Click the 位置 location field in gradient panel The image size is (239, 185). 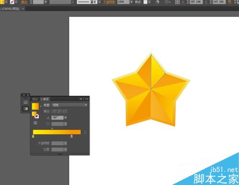pyautogui.click(x=57, y=150)
